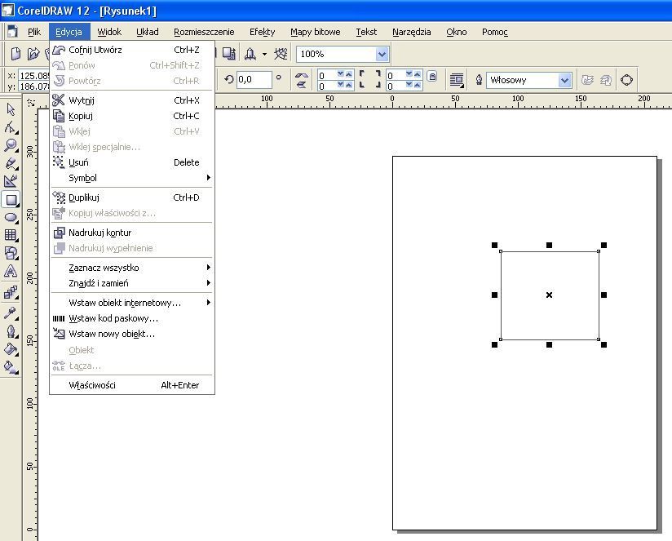Open the Widok menu
The height and width of the screenshot is (541, 672).
(109, 32)
